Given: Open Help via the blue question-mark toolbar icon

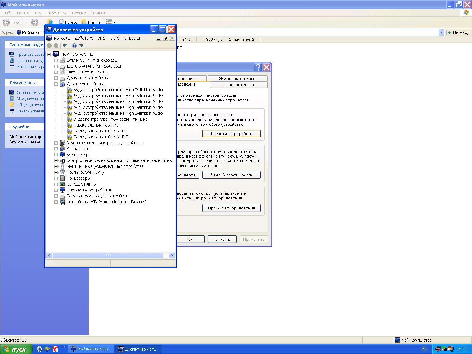Looking at the screenshot, I should [74, 46].
